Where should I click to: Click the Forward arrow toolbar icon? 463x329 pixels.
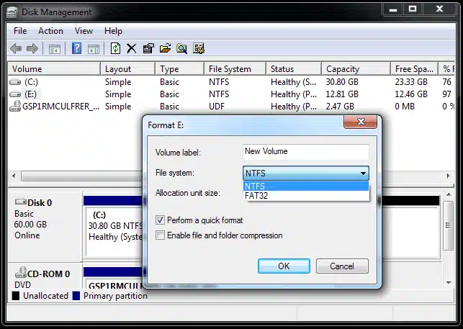(32, 48)
